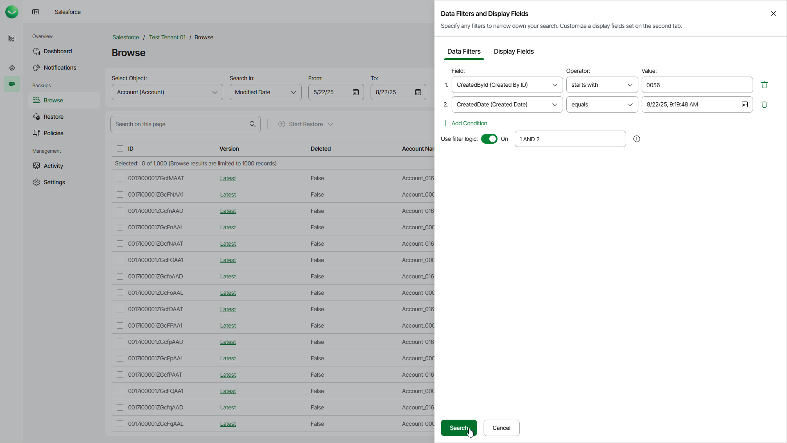Open Restore in the Backups sidebar
Image resolution: width=787 pixels, height=443 pixels.
pos(54,117)
